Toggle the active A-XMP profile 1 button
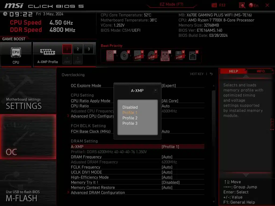 (67, 49)
